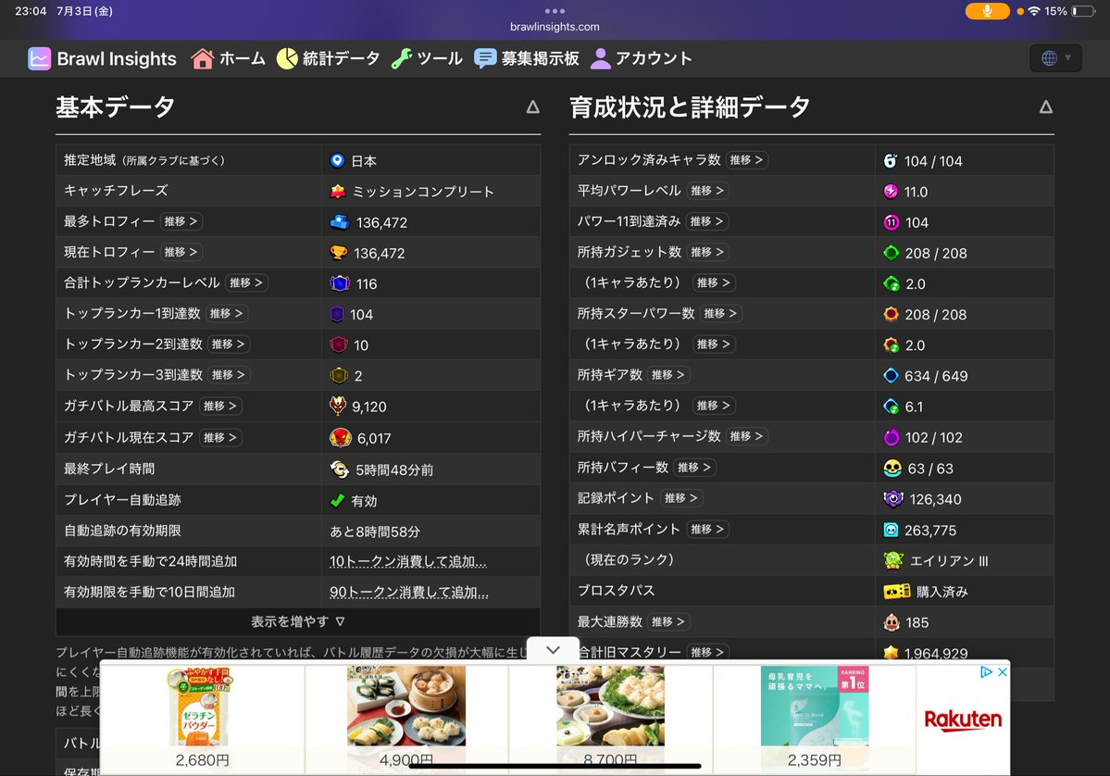This screenshot has width=1110, height=776.
Task: Click the clock icon beside 5時間48分前
Action: (340, 469)
